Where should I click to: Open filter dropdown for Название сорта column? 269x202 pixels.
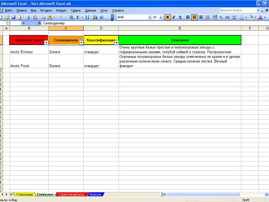(x=46, y=43)
